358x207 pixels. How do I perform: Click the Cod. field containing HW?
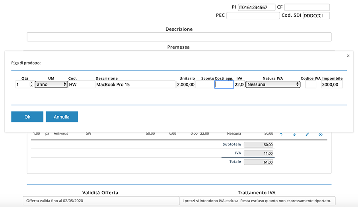(81, 84)
